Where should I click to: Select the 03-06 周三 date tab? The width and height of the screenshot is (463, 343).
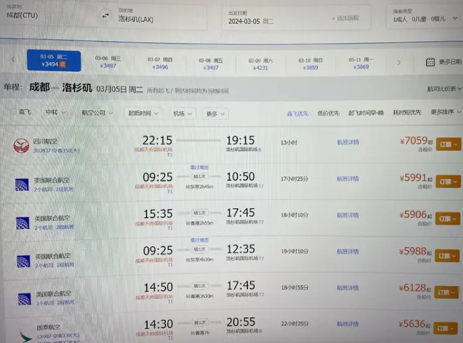click(108, 62)
